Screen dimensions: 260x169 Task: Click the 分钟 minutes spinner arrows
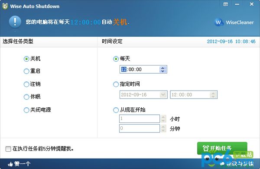[x=163, y=128]
